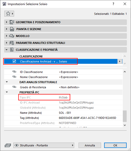Click the Annulla button
This screenshot has height=151, width=131.
pyautogui.click(x=90, y=145)
